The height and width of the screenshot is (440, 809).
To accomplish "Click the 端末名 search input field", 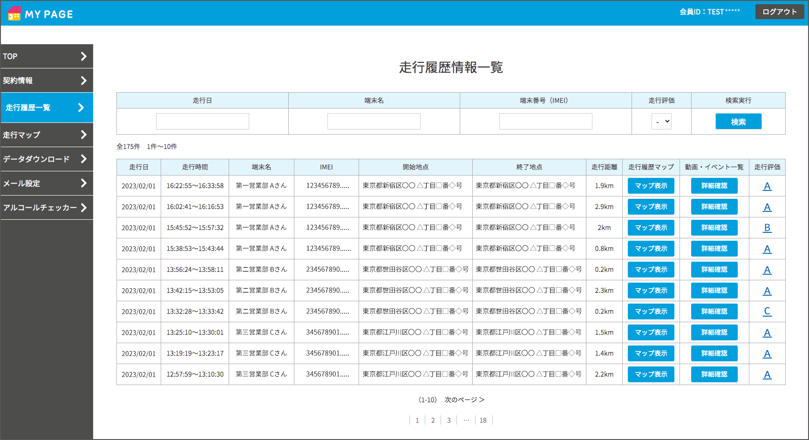I will click(374, 121).
